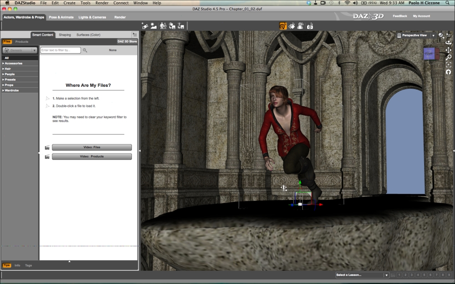Click the FeedBack link
This screenshot has width=455, height=284.
[400, 16]
